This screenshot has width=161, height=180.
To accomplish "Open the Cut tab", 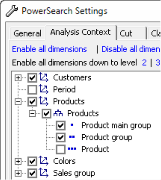I will tap(131, 33).
